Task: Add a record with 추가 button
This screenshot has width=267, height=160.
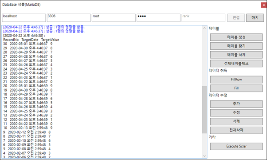Action: (236, 104)
